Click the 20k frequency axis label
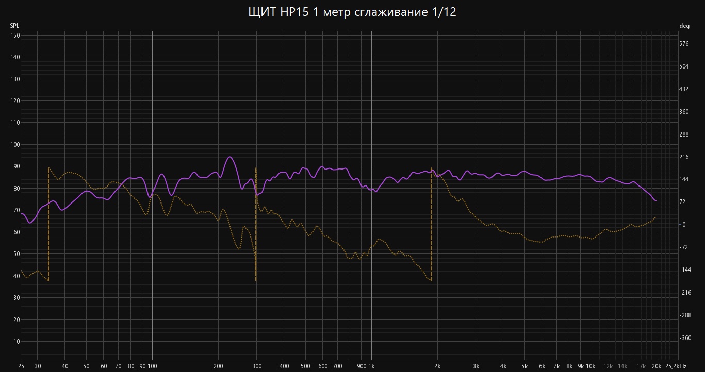The height and width of the screenshot is (372, 705). pos(656,366)
